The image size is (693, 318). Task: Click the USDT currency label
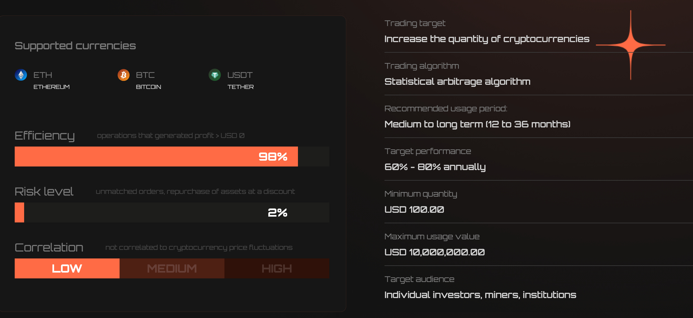coord(240,75)
